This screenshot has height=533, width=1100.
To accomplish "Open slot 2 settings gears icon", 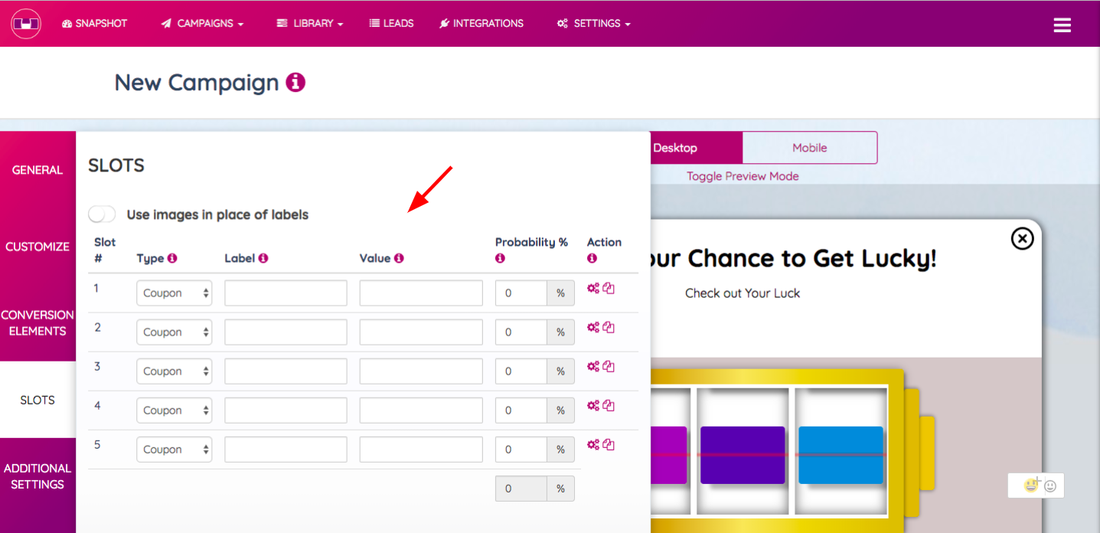I will click(593, 328).
